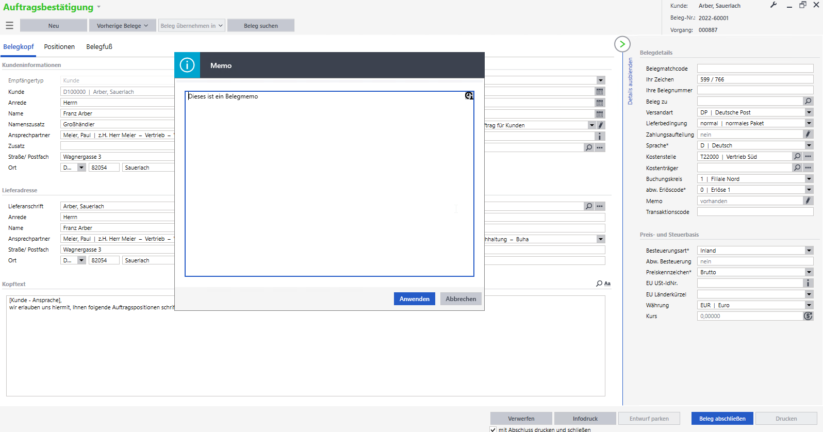This screenshot has height=432, width=823.
Task: Click the Lieferanschrift ellipsis icon
Action: [600, 206]
